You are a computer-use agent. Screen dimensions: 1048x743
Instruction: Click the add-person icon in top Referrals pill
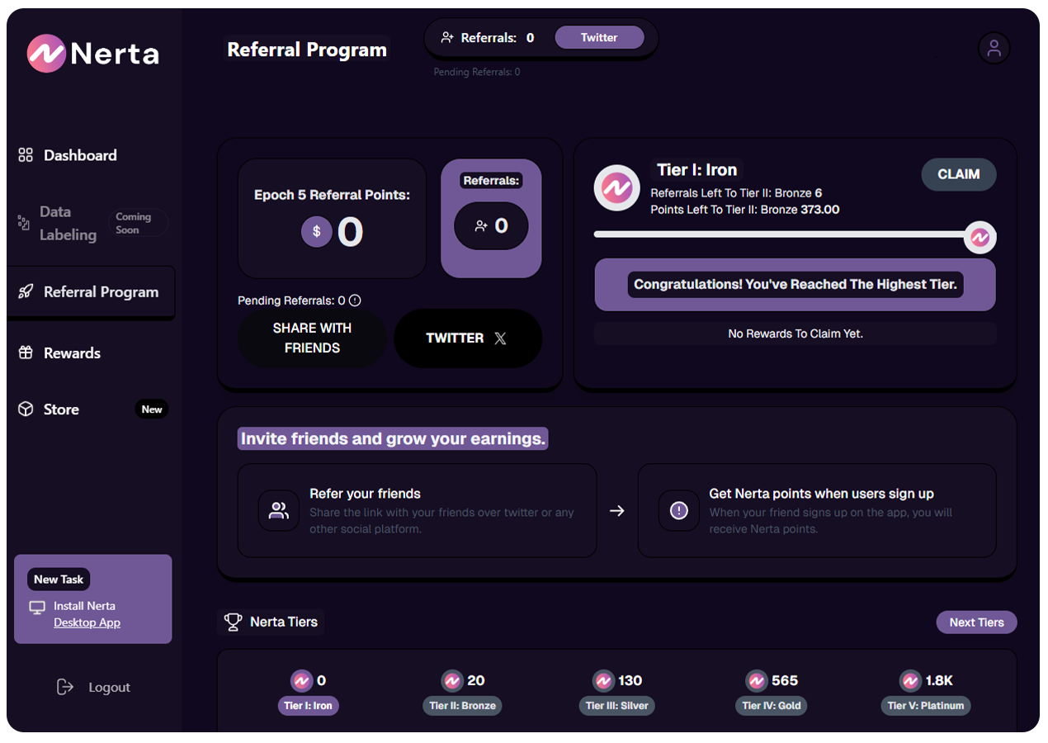click(448, 37)
